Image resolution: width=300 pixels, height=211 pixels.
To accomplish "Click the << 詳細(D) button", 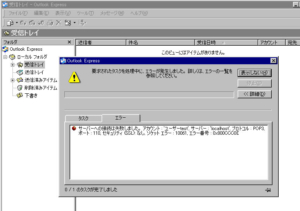I will click(255, 94).
